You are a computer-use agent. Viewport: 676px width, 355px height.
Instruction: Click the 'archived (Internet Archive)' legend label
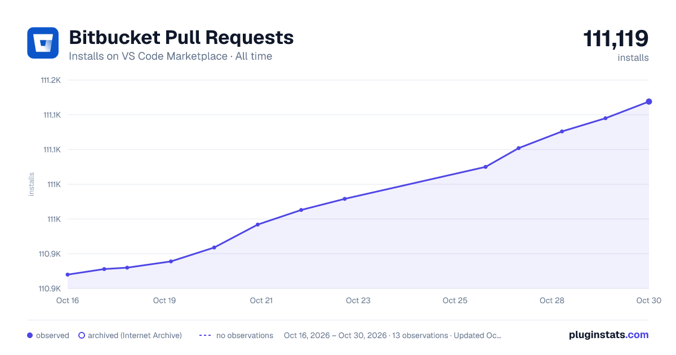click(x=135, y=335)
